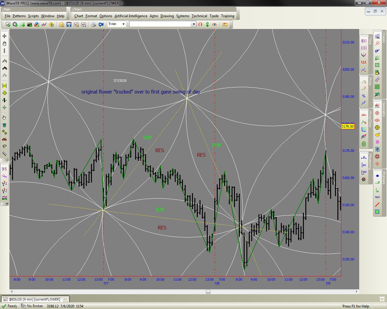This screenshot has width=387, height=309.
Task: Click the Ready status indicator
Action: pyautogui.click(x=10, y=306)
